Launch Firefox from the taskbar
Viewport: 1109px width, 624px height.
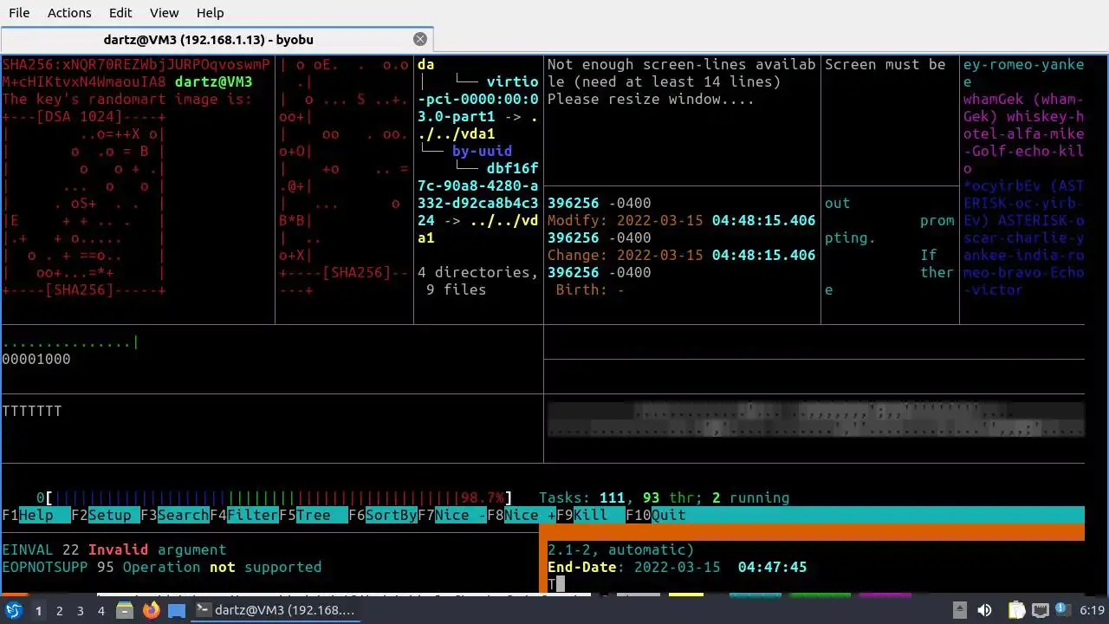click(151, 610)
